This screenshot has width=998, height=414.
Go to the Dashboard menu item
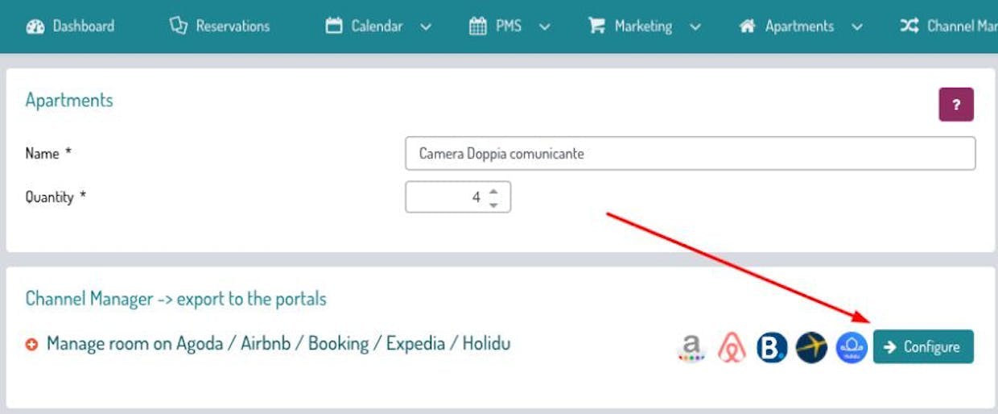83,27
